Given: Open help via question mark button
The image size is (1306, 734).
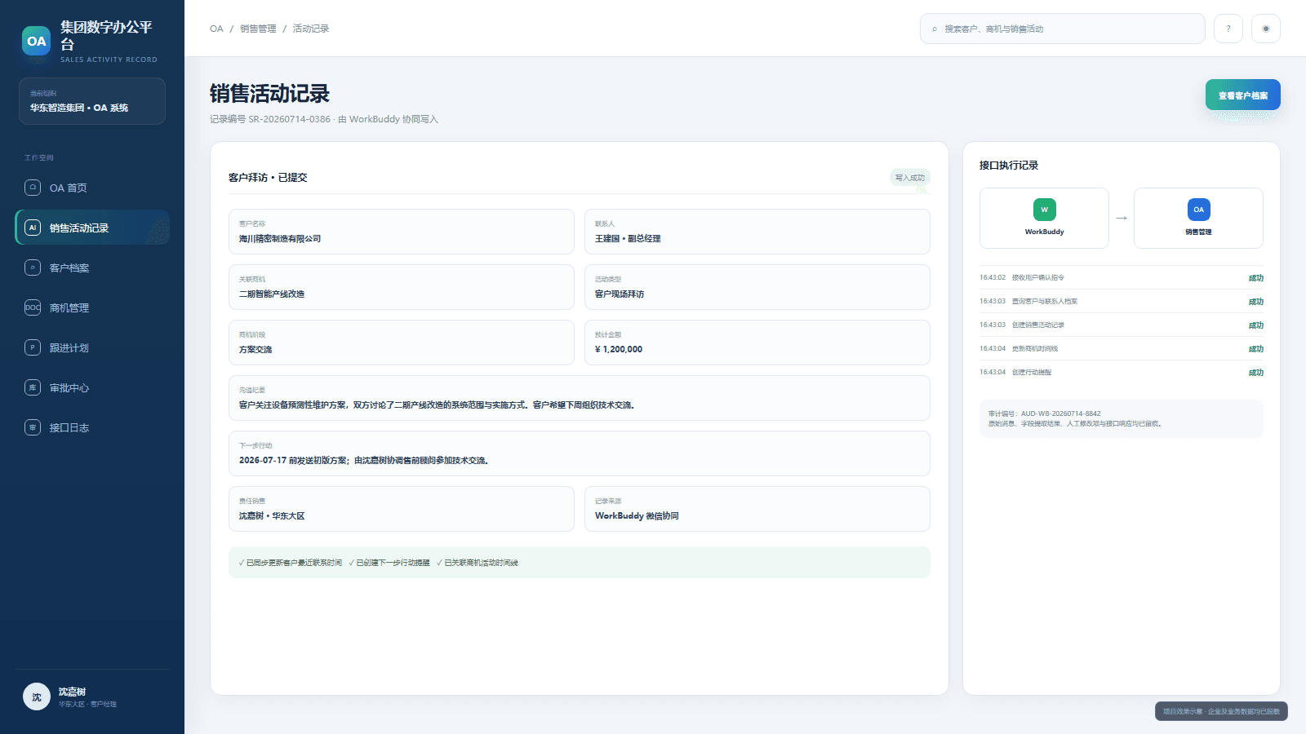Looking at the screenshot, I should [1228, 29].
